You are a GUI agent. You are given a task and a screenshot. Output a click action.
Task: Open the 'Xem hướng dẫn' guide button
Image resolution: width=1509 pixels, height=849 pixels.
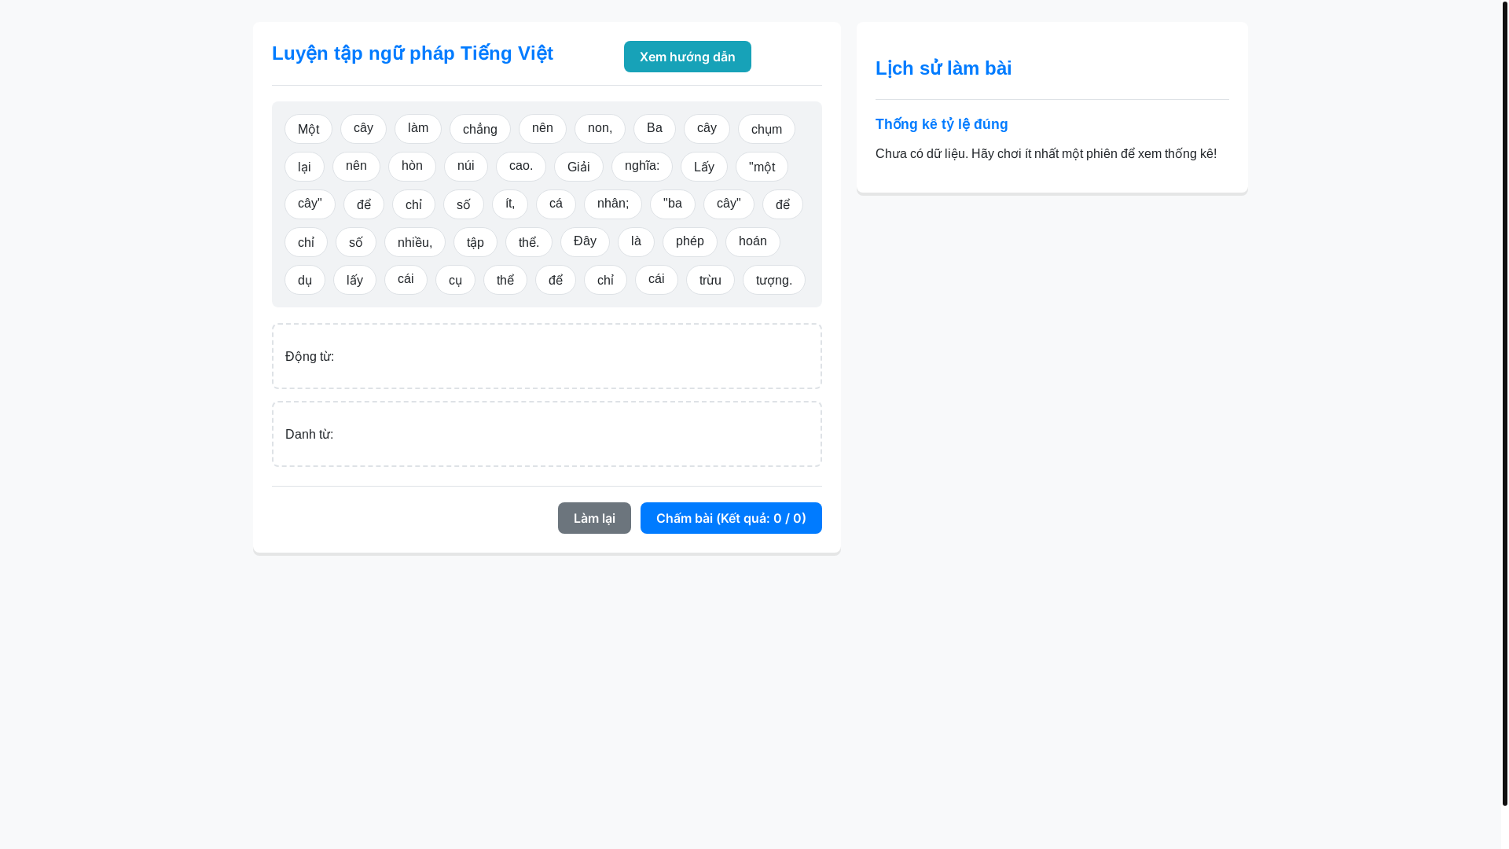[x=687, y=57]
